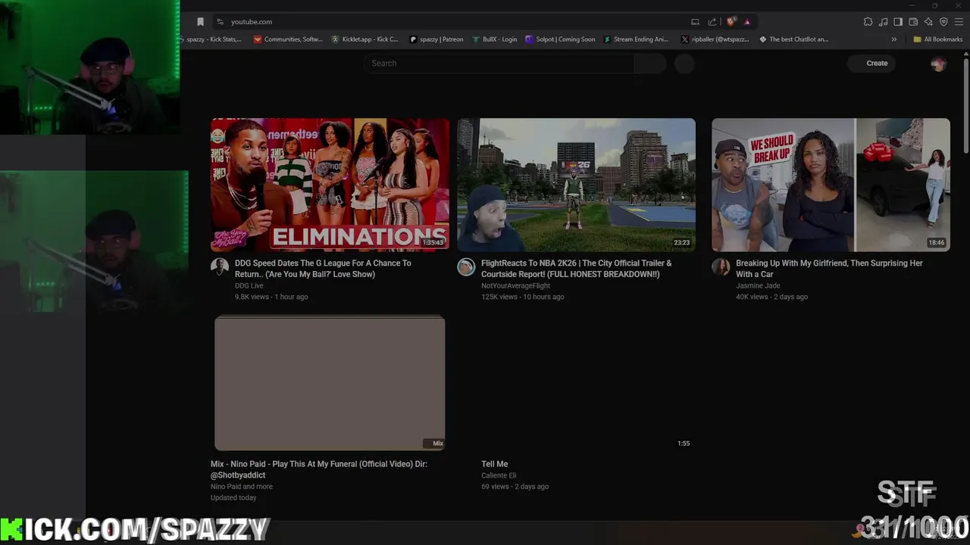Open the browser extensions puzzle icon

(868, 22)
